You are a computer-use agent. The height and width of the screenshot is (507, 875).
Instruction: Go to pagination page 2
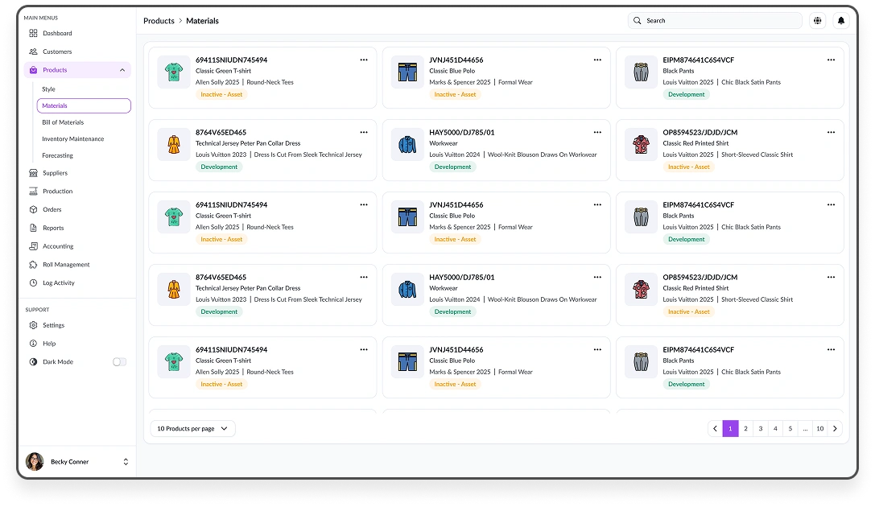pyautogui.click(x=745, y=429)
